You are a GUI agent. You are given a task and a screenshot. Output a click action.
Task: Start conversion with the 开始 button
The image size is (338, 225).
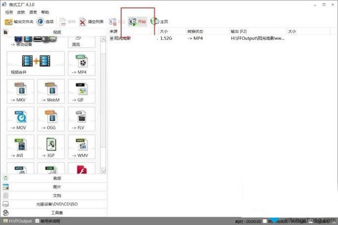click(137, 22)
